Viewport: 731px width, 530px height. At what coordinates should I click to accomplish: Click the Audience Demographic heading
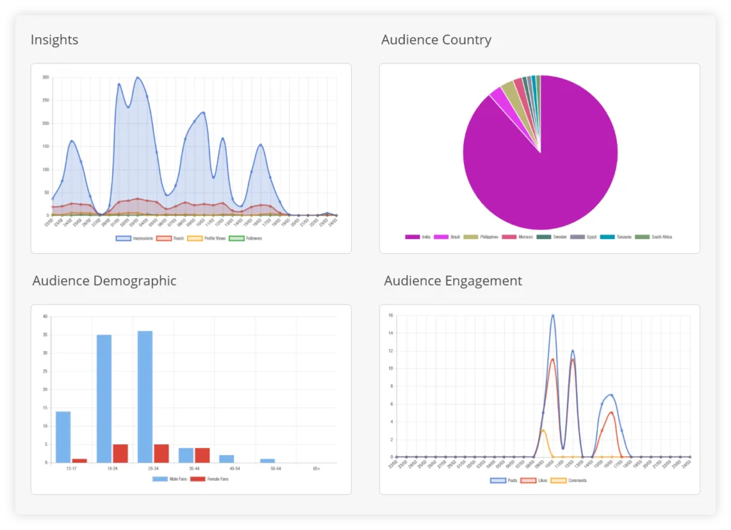click(104, 281)
